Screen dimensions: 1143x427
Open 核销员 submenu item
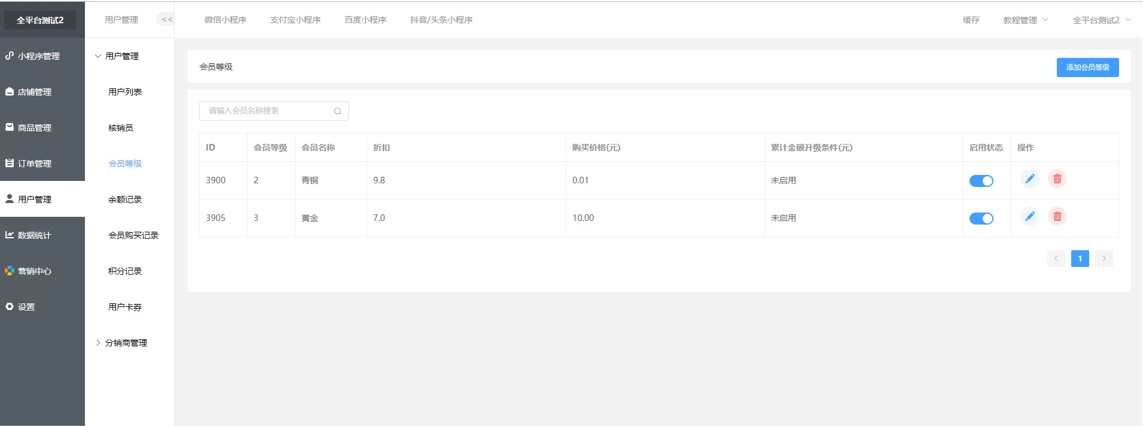click(x=121, y=128)
